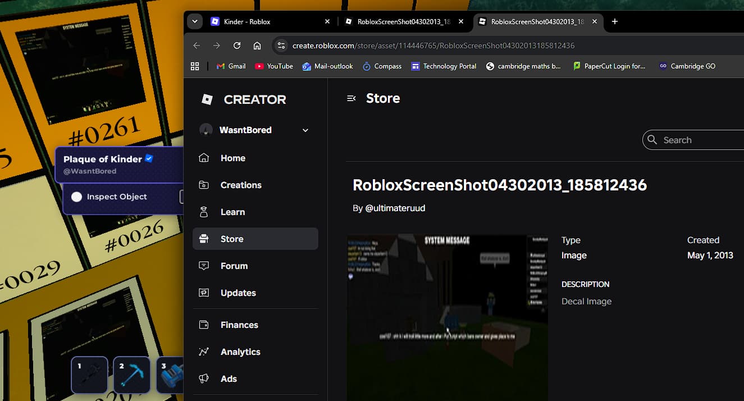744x401 pixels.
Task: Open the @ultimateruud creator profile
Action: pyautogui.click(x=395, y=208)
